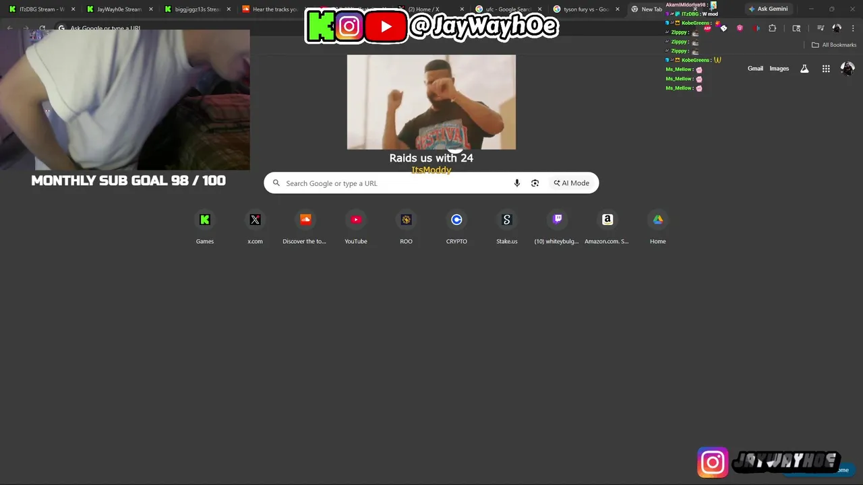Open the Google account avatar on the page
Screen dimensions: 863x485
(847, 69)
